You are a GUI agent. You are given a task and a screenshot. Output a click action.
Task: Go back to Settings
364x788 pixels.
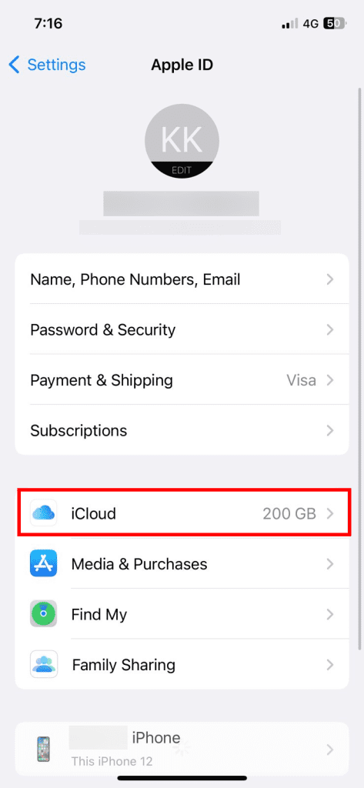[x=56, y=65]
